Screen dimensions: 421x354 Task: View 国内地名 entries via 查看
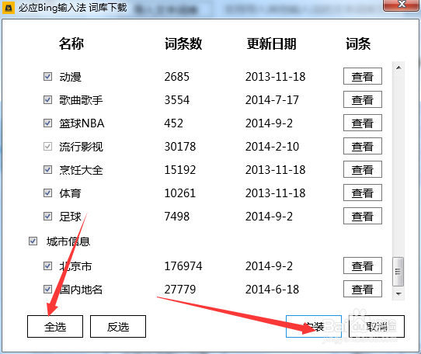coord(363,289)
